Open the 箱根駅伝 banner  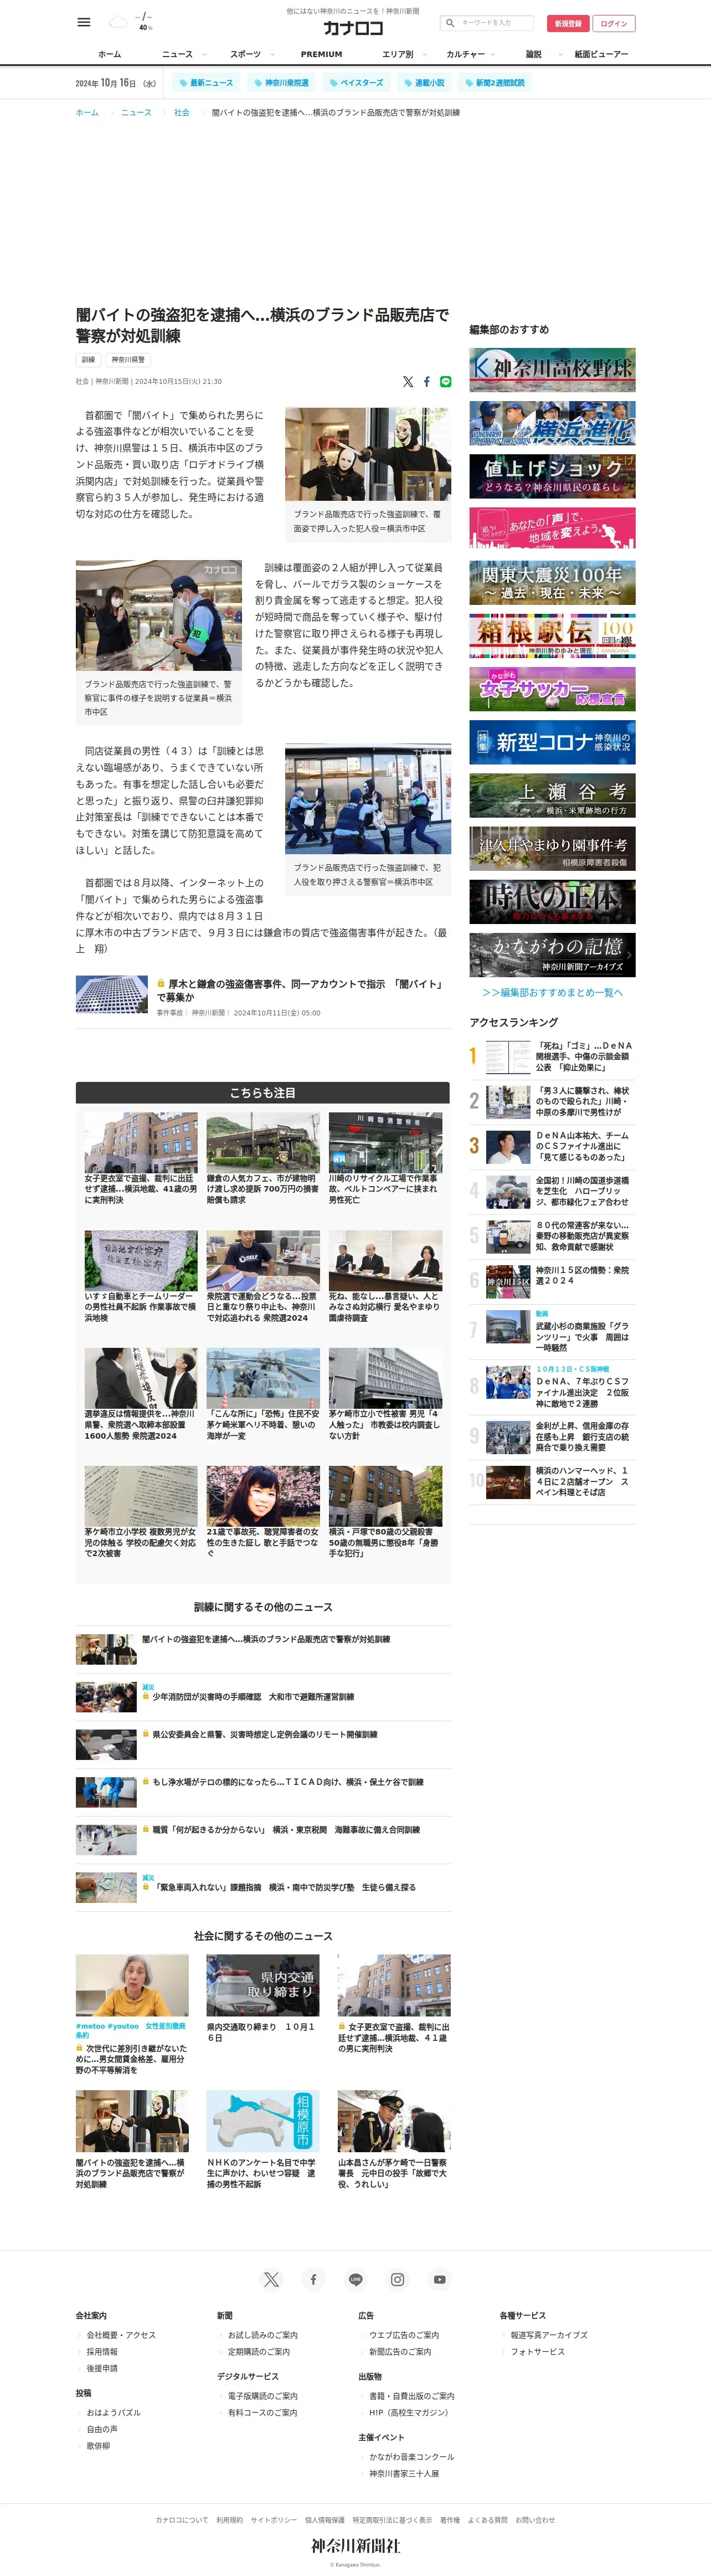552,636
